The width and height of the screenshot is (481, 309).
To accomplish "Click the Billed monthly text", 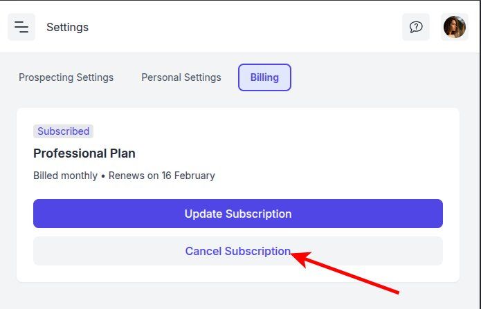I will pos(66,176).
